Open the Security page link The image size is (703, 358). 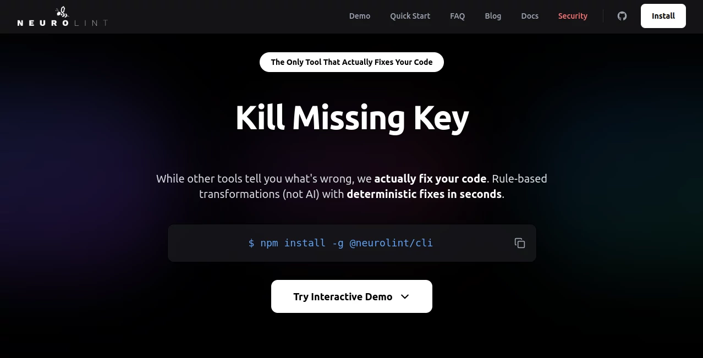coord(573,16)
